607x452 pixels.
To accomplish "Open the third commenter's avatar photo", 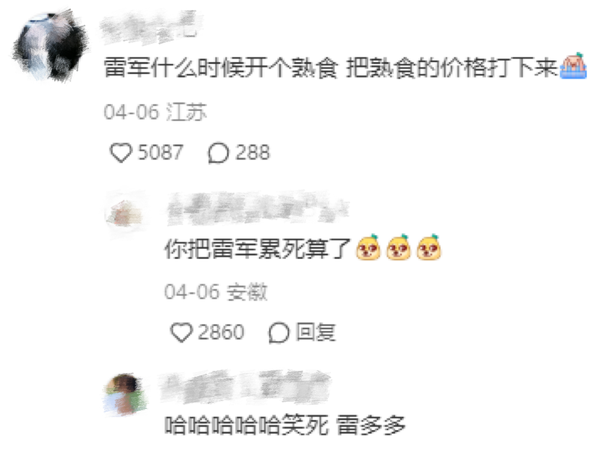I will 125,394.
